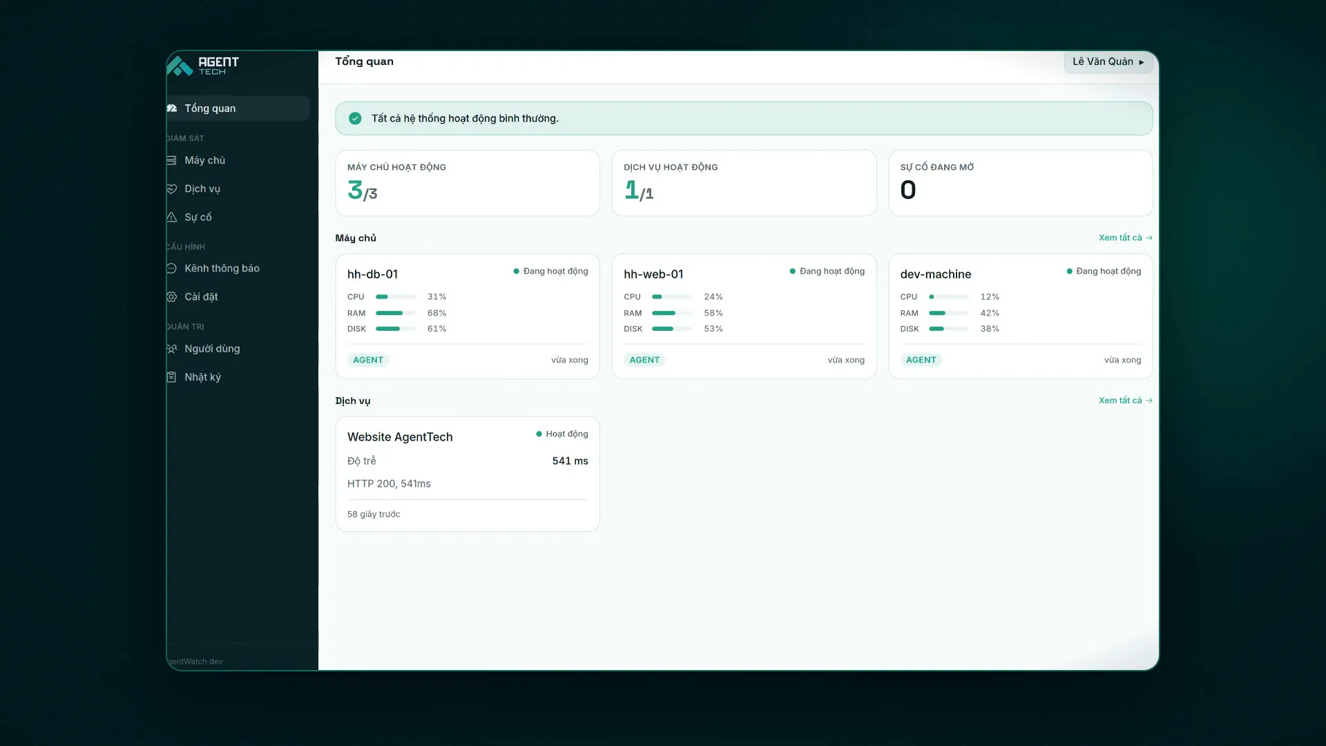Click the Cài đặt gear icon

[172, 297]
